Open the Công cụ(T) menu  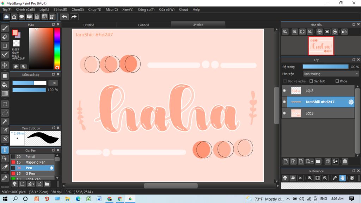(146, 10)
